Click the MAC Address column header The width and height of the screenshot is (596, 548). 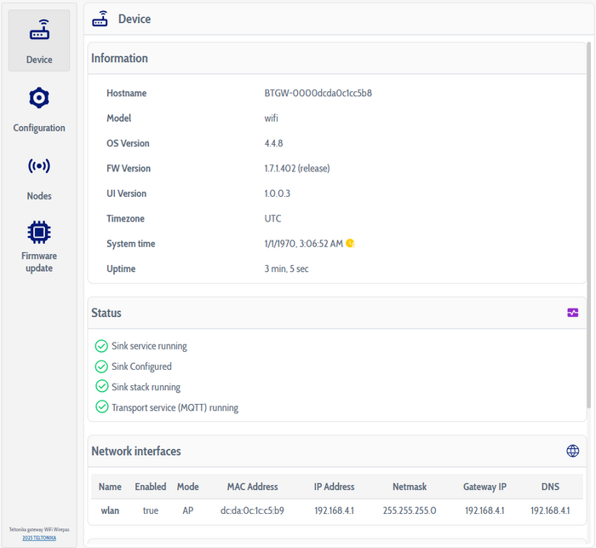(252, 487)
